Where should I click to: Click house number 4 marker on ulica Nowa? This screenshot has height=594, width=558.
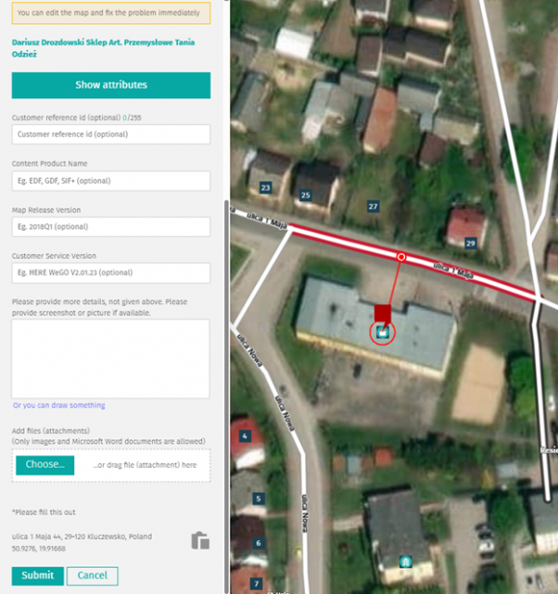pyautogui.click(x=246, y=436)
